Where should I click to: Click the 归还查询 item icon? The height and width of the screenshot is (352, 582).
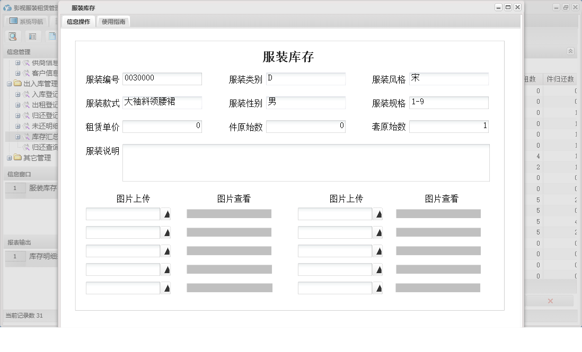pyautogui.click(x=25, y=147)
